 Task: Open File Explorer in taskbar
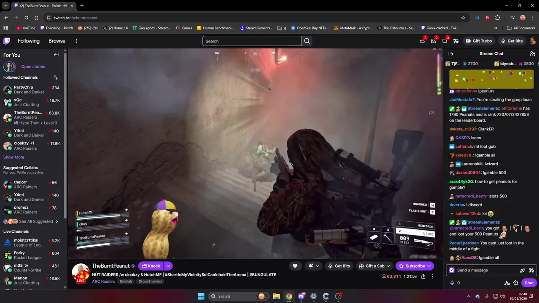pyautogui.click(x=276, y=296)
